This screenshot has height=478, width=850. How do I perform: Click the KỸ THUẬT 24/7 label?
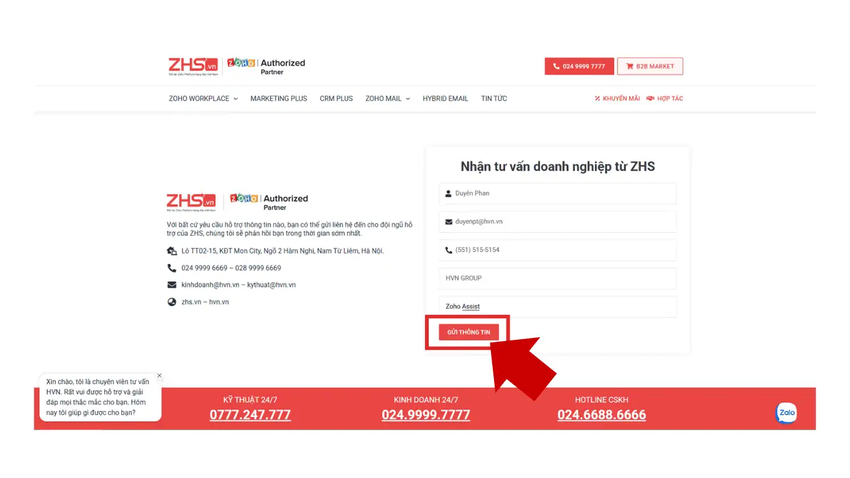pyautogui.click(x=250, y=400)
